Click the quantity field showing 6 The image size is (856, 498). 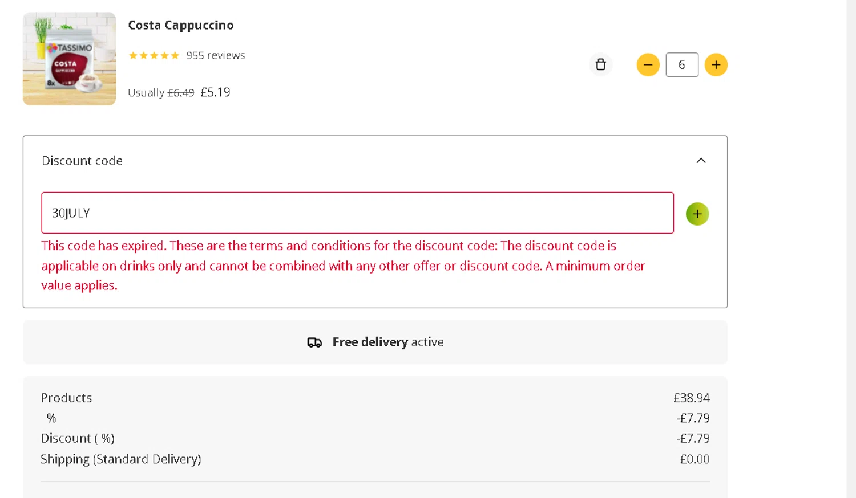point(681,65)
